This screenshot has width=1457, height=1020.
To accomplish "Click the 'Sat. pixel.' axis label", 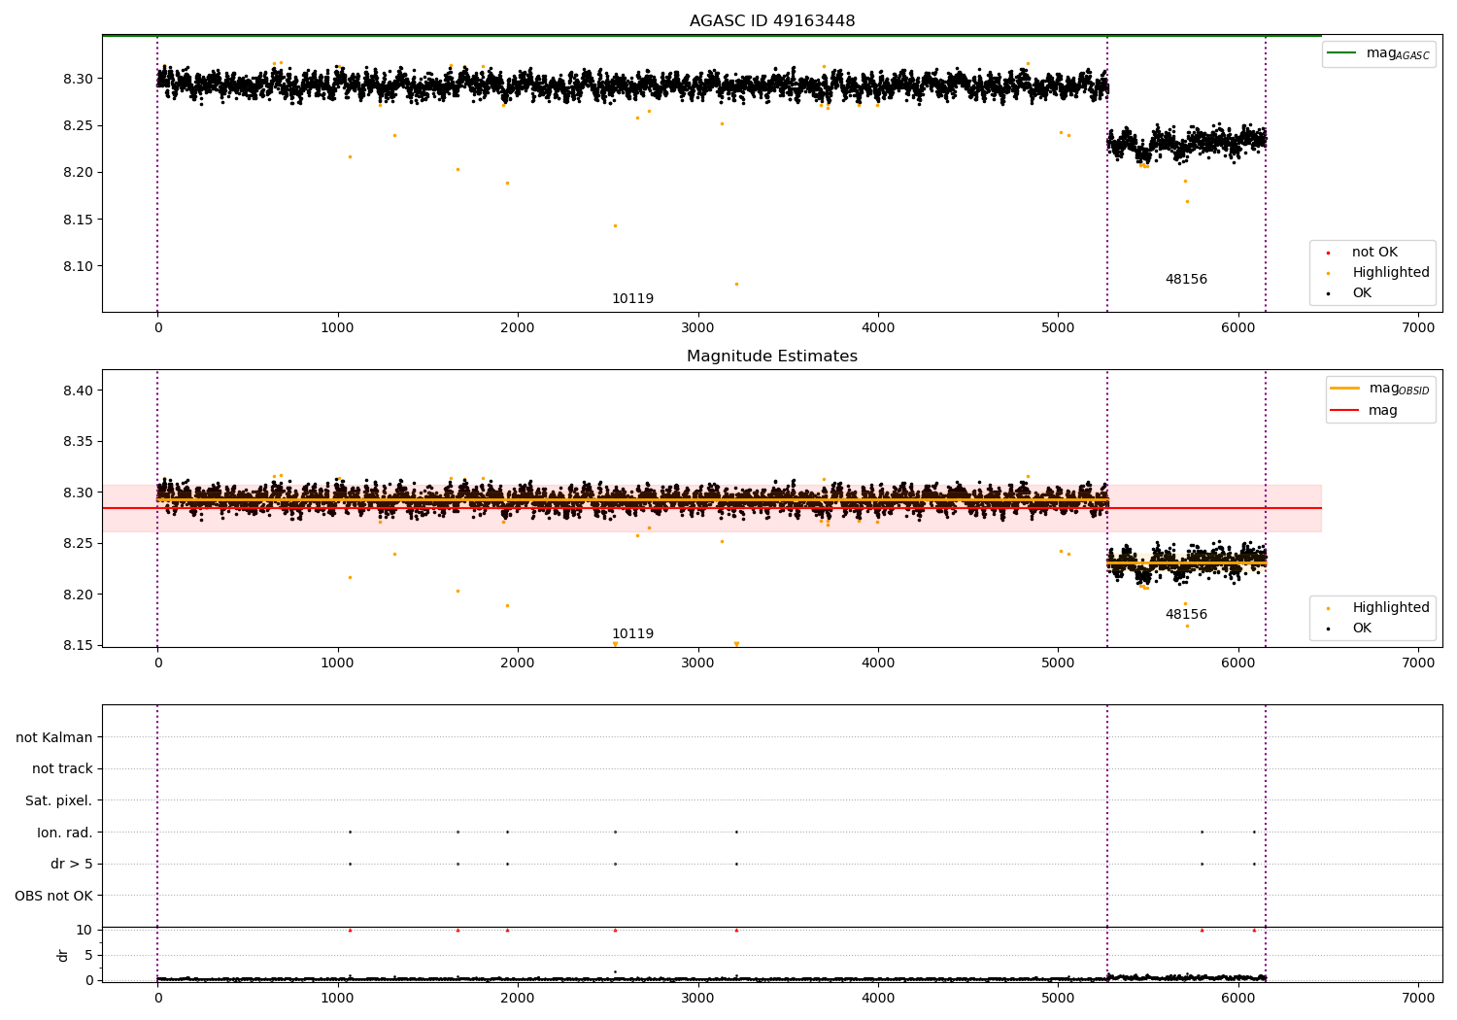I will (x=58, y=801).
